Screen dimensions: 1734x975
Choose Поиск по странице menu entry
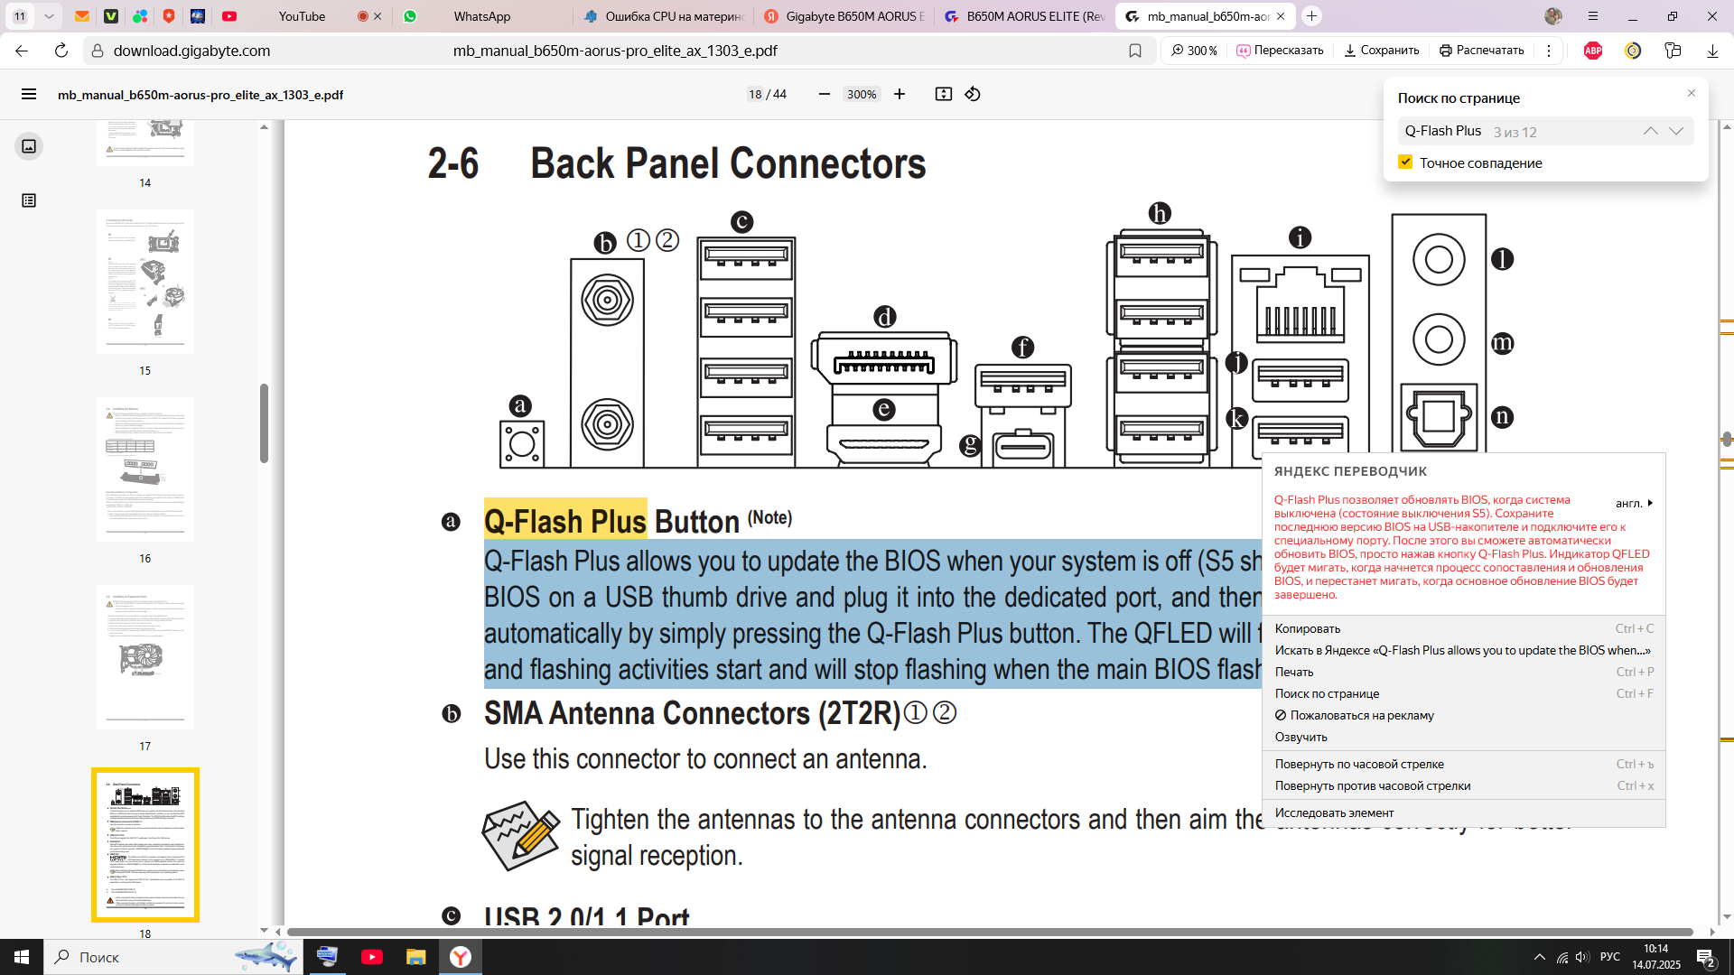click(1464, 693)
